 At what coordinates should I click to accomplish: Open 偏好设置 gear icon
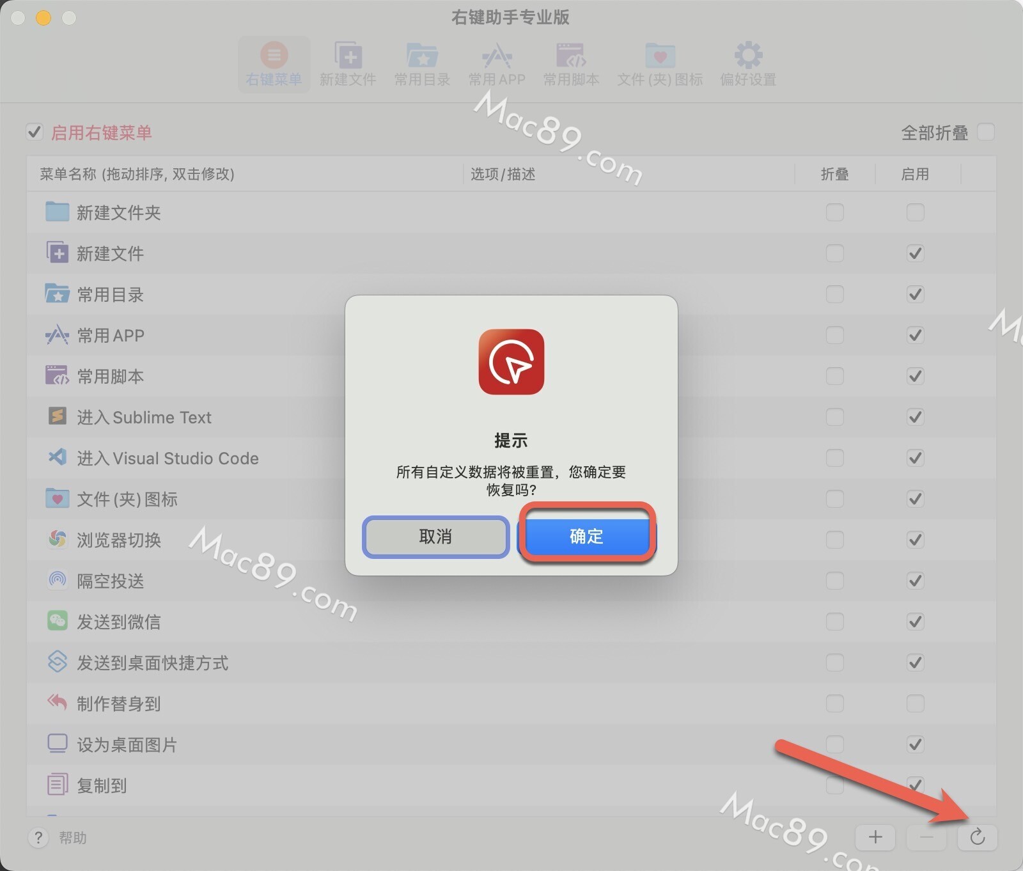tap(748, 63)
